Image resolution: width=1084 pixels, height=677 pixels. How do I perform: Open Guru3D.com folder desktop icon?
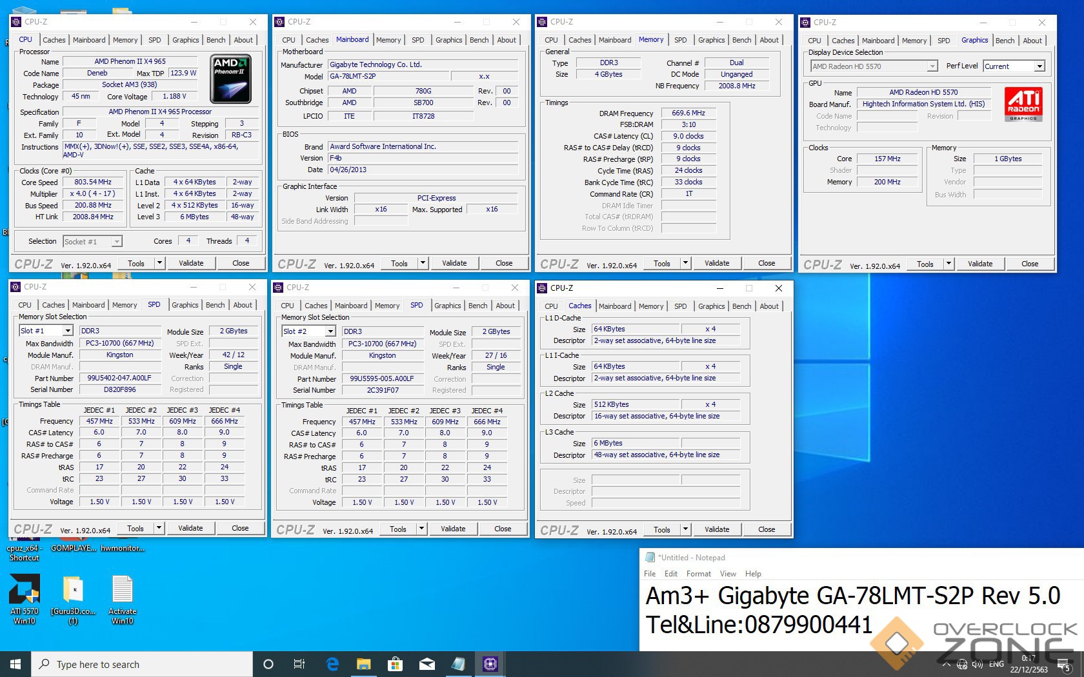point(73,598)
